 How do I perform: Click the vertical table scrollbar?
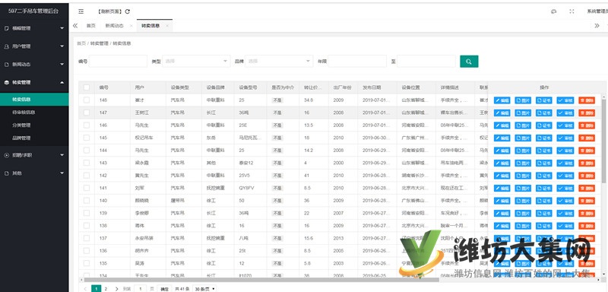(x=603, y=140)
